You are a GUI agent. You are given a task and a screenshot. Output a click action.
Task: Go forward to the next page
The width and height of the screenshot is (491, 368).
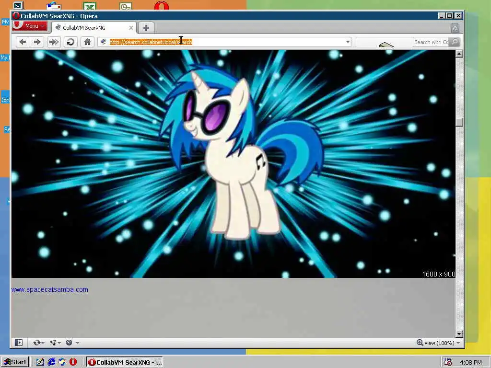point(37,42)
